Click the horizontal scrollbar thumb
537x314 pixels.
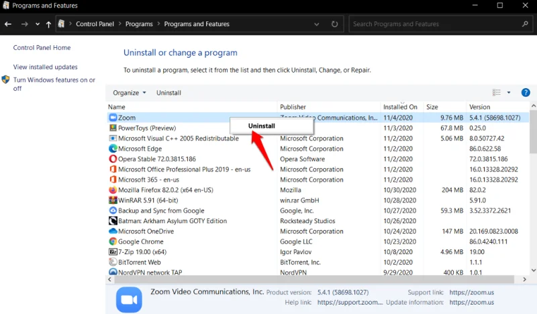[314, 279]
